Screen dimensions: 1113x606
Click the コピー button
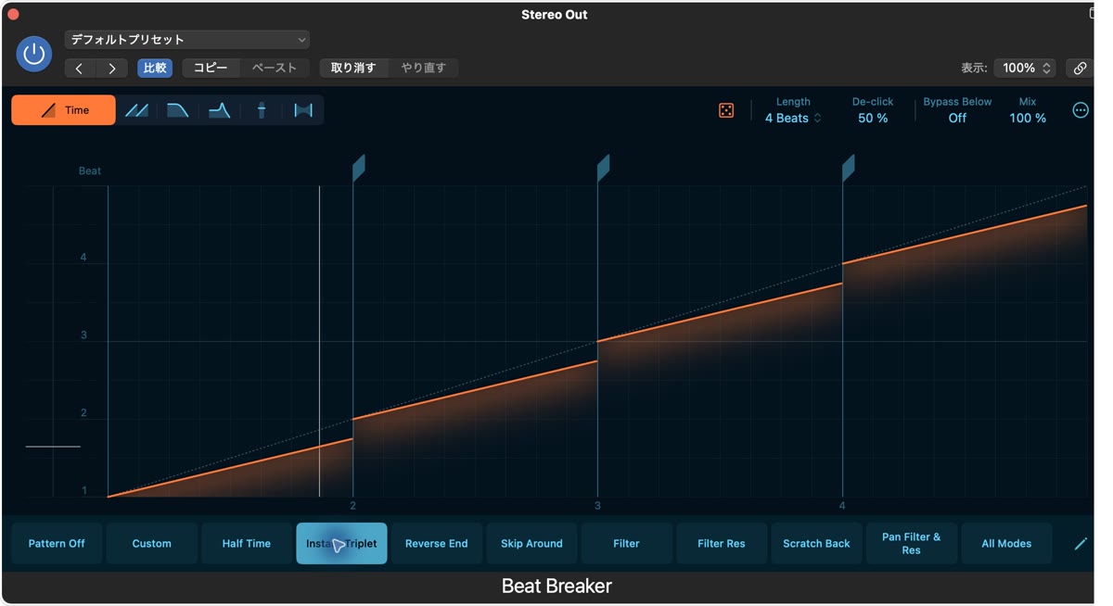pyautogui.click(x=211, y=68)
